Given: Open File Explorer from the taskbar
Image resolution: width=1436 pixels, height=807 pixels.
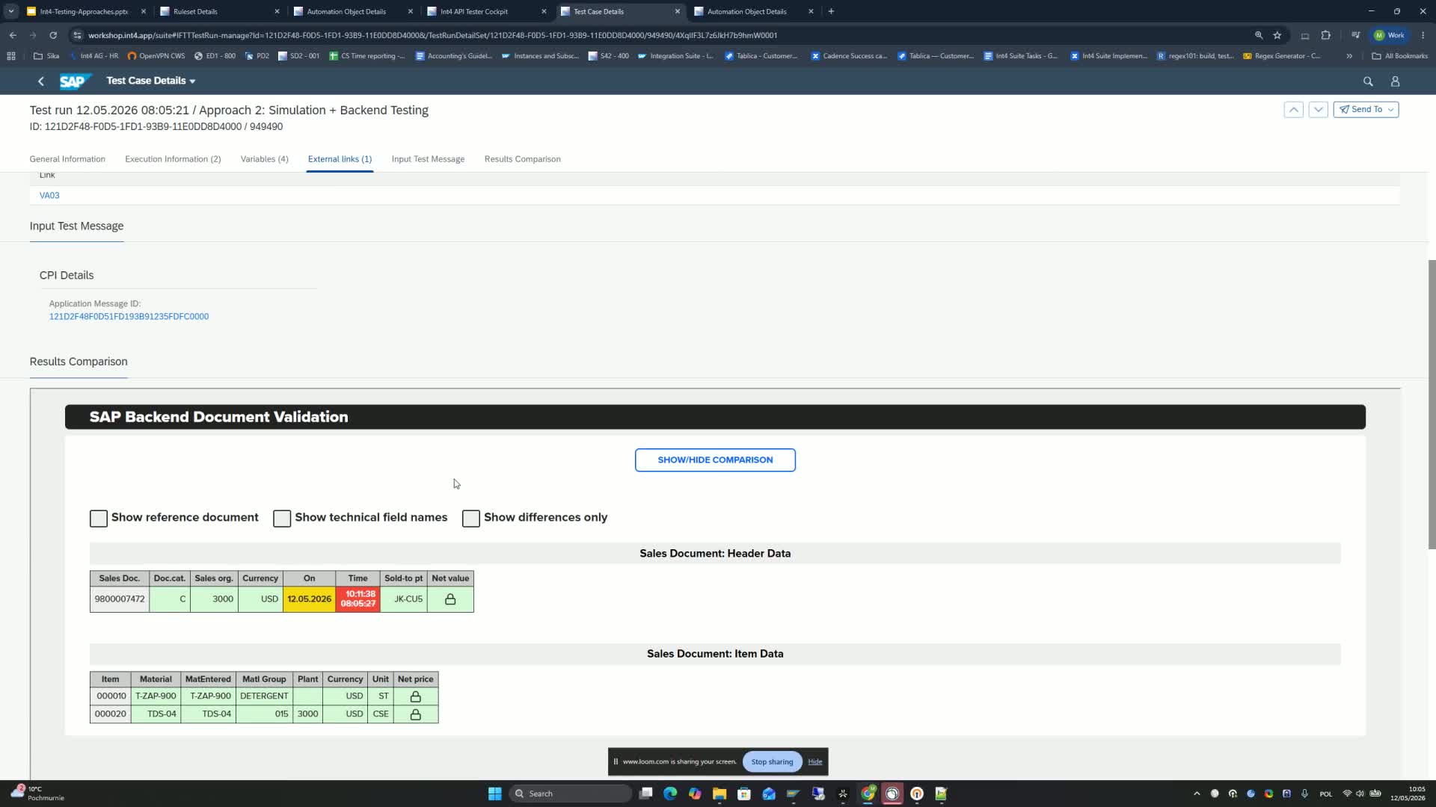Looking at the screenshot, I should tap(719, 794).
